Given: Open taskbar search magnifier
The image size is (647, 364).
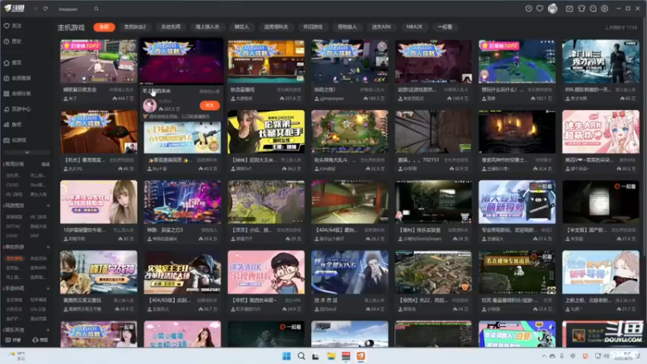Looking at the screenshot, I should [x=301, y=356].
